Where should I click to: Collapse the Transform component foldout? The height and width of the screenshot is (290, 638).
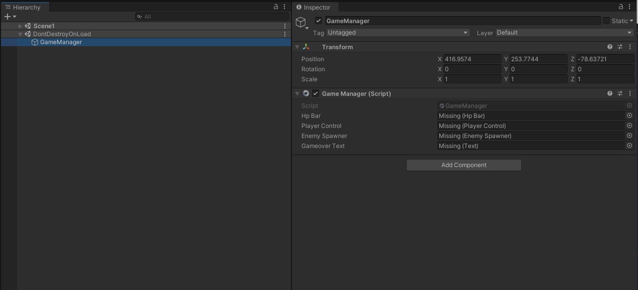[x=297, y=47]
